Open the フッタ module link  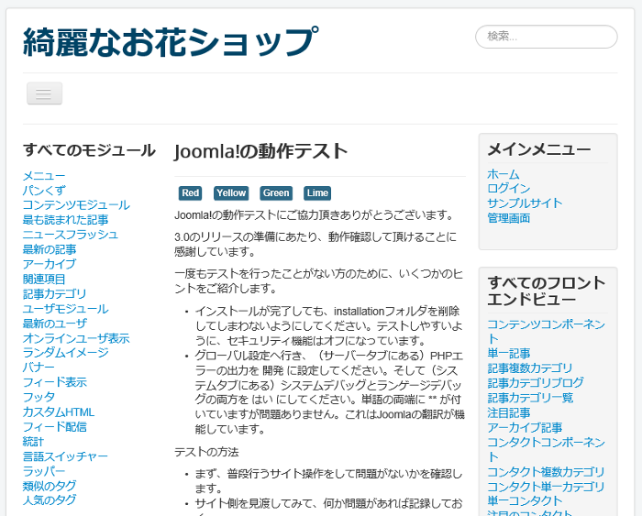tap(39, 397)
